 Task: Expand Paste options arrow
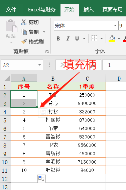click(11, 43)
